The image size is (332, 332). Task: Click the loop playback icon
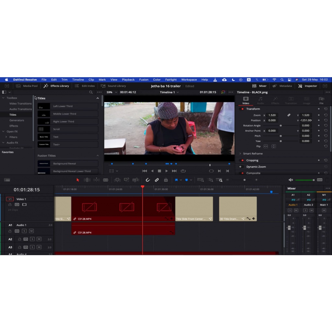point(183,171)
